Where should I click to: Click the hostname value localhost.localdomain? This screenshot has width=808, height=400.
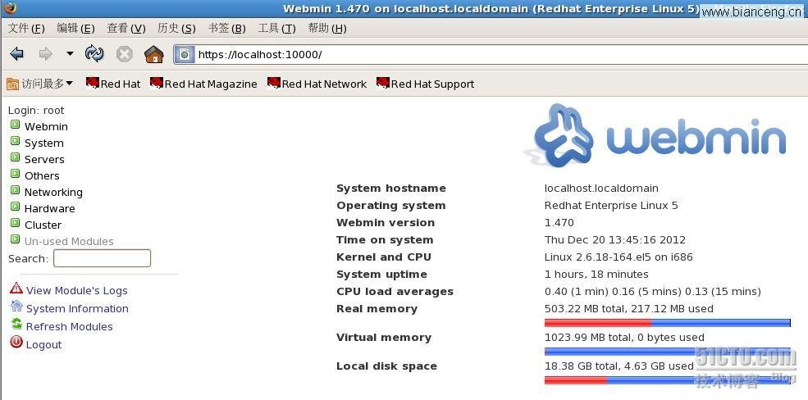pyautogui.click(x=601, y=189)
